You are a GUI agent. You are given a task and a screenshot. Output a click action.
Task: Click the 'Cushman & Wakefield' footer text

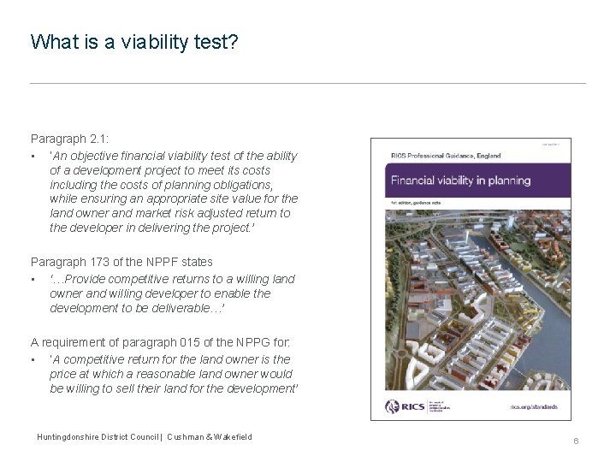pos(209,437)
